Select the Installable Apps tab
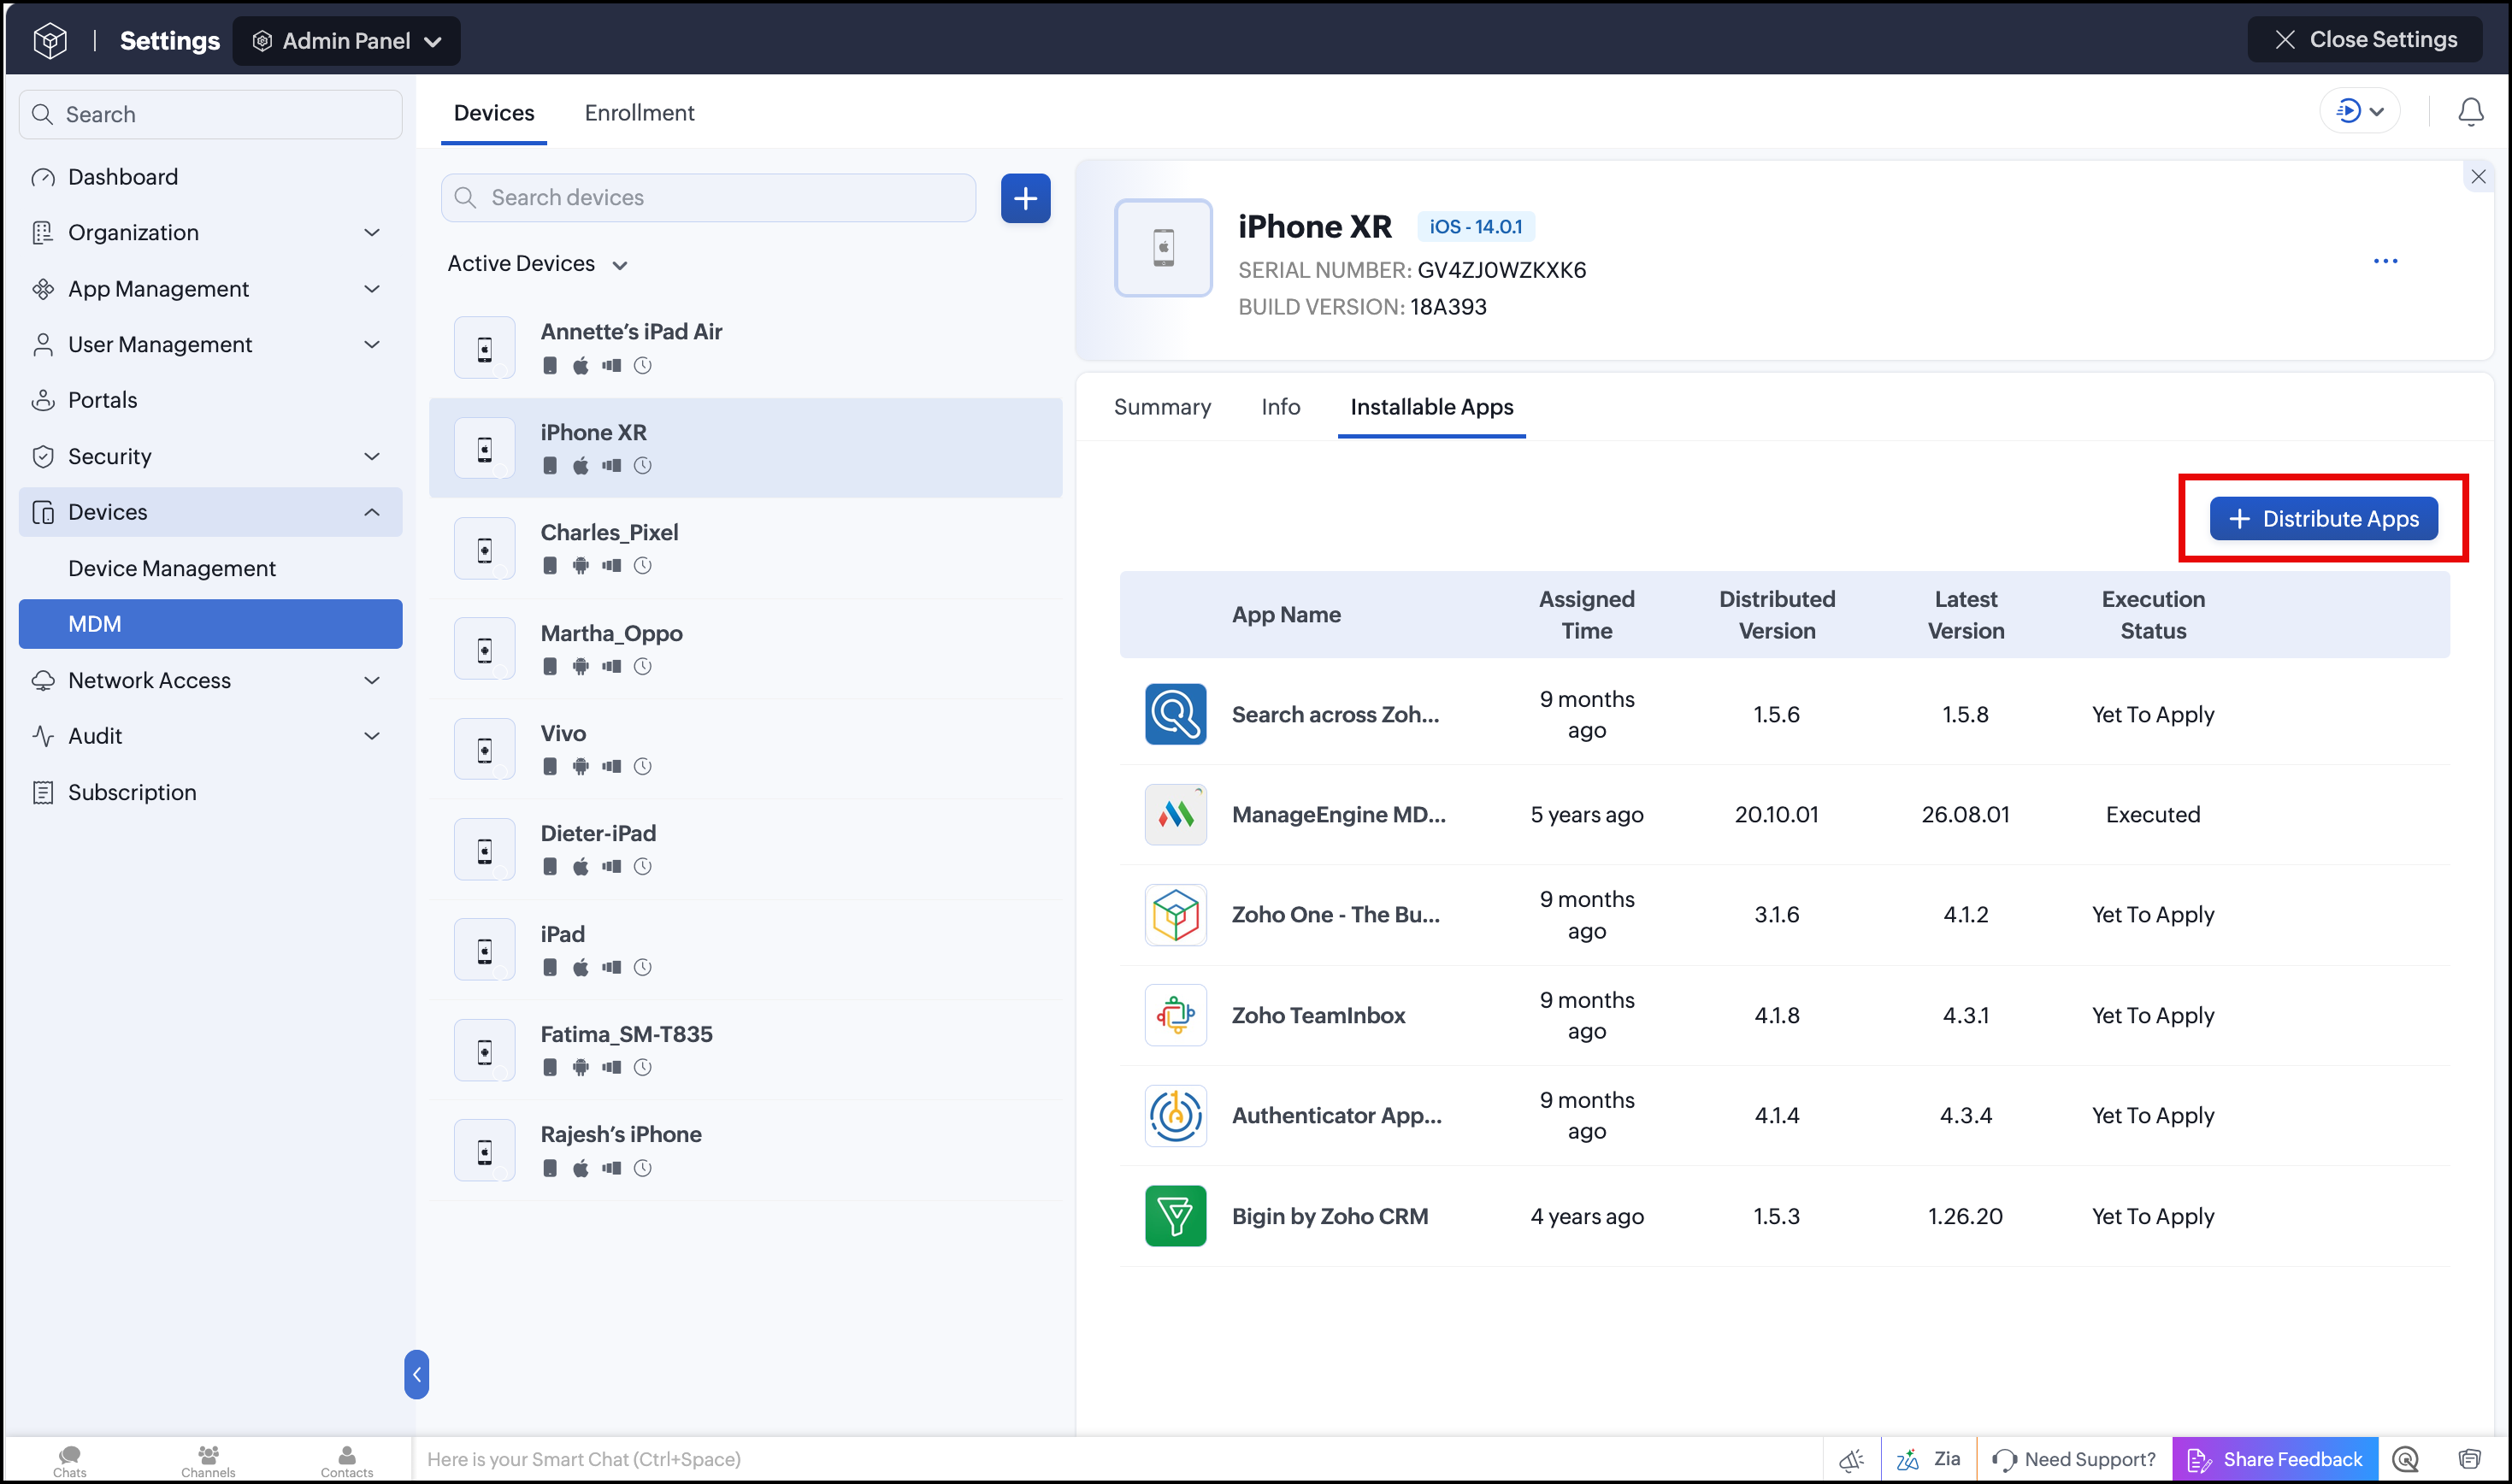Screen dimensions: 2512x1484 click(x=1431, y=407)
